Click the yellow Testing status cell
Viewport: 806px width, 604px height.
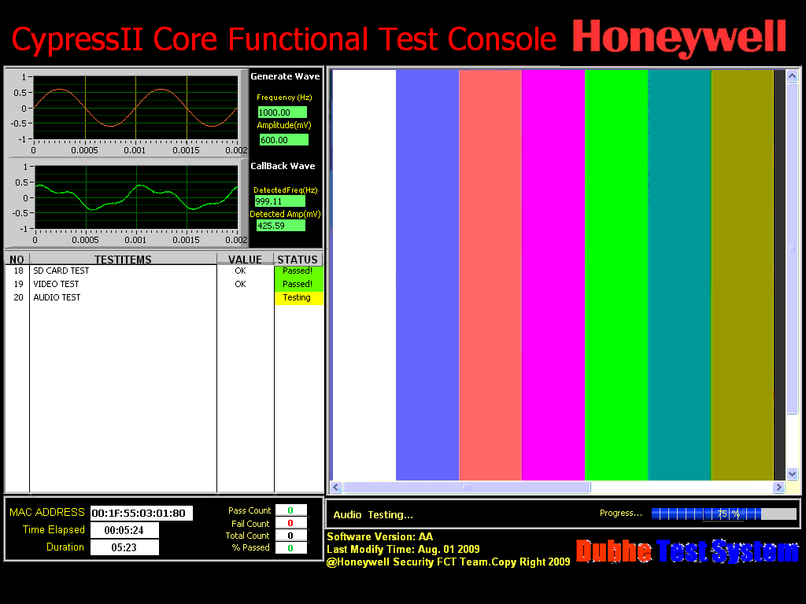click(x=298, y=298)
